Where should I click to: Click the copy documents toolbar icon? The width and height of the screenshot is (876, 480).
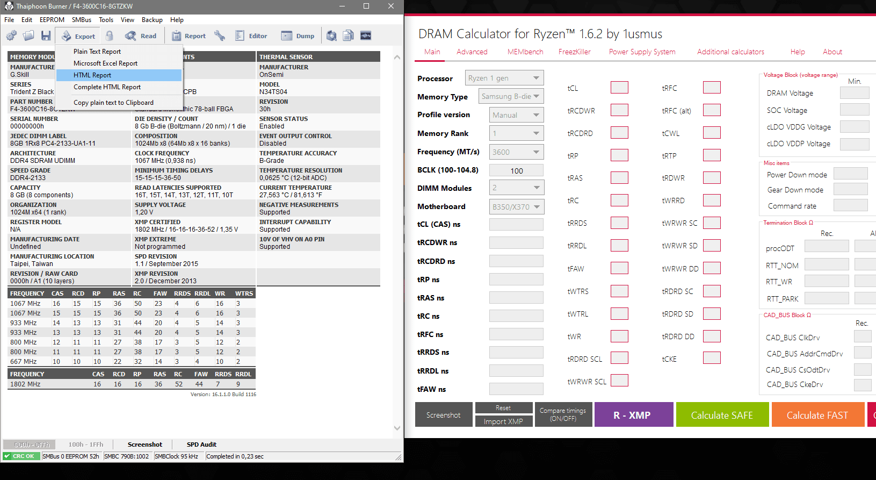(349, 36)
